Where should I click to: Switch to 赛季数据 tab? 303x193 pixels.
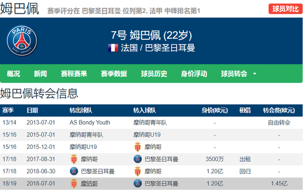(114, 74)
